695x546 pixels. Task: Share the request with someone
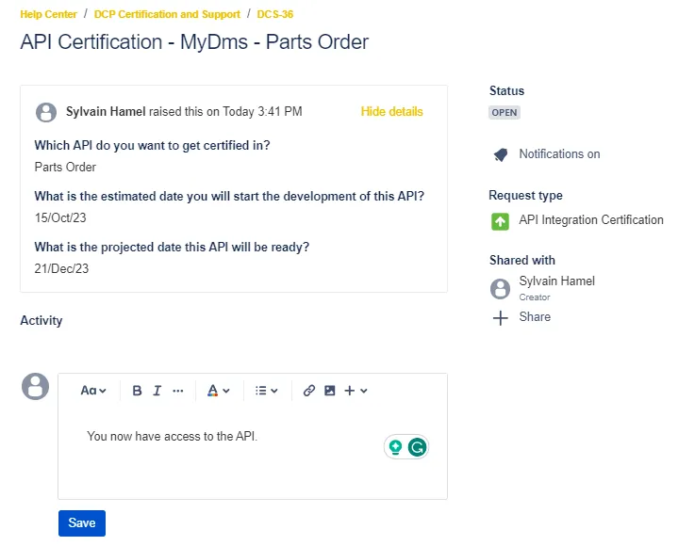[x=535, y=317]
